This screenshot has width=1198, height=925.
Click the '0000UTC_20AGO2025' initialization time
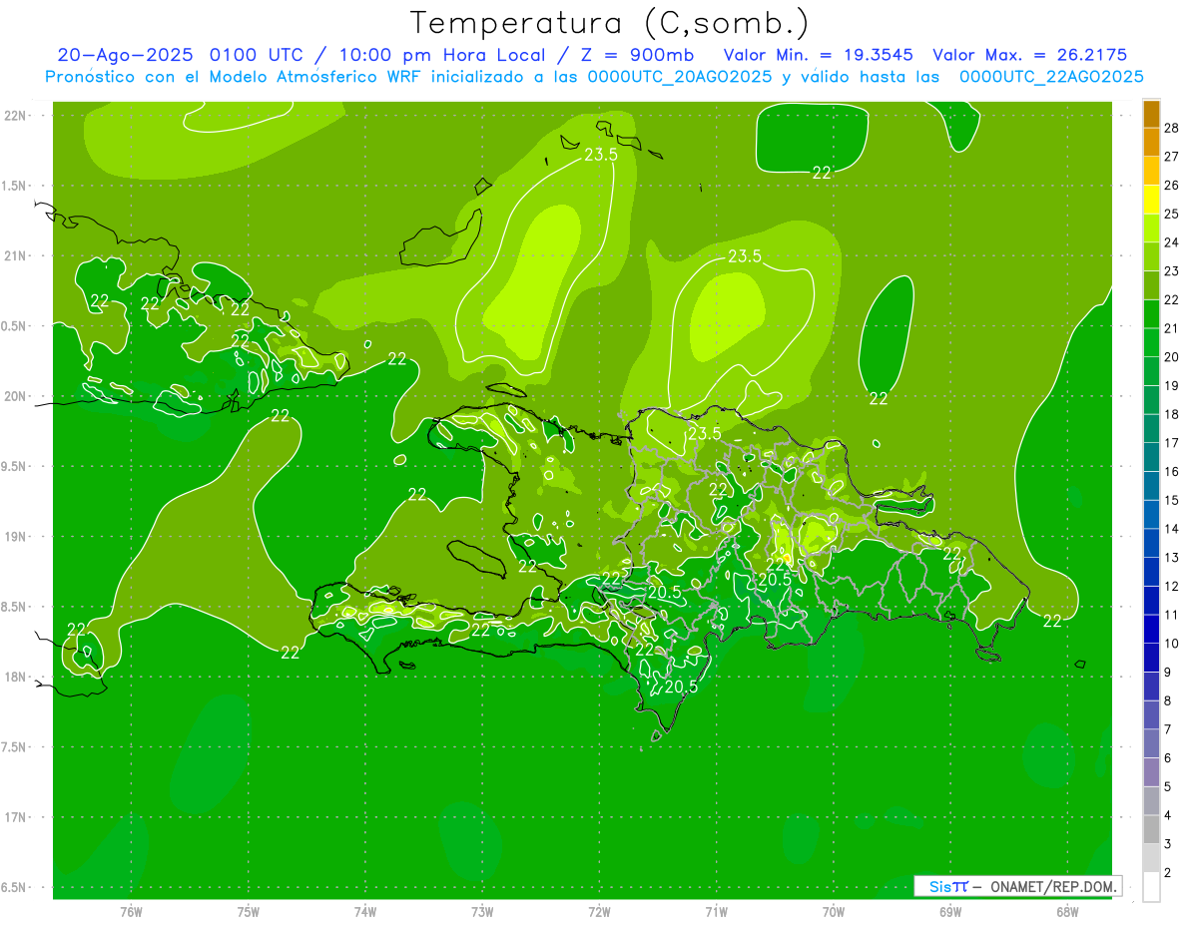pyautogui.click(x=681, y=77)
